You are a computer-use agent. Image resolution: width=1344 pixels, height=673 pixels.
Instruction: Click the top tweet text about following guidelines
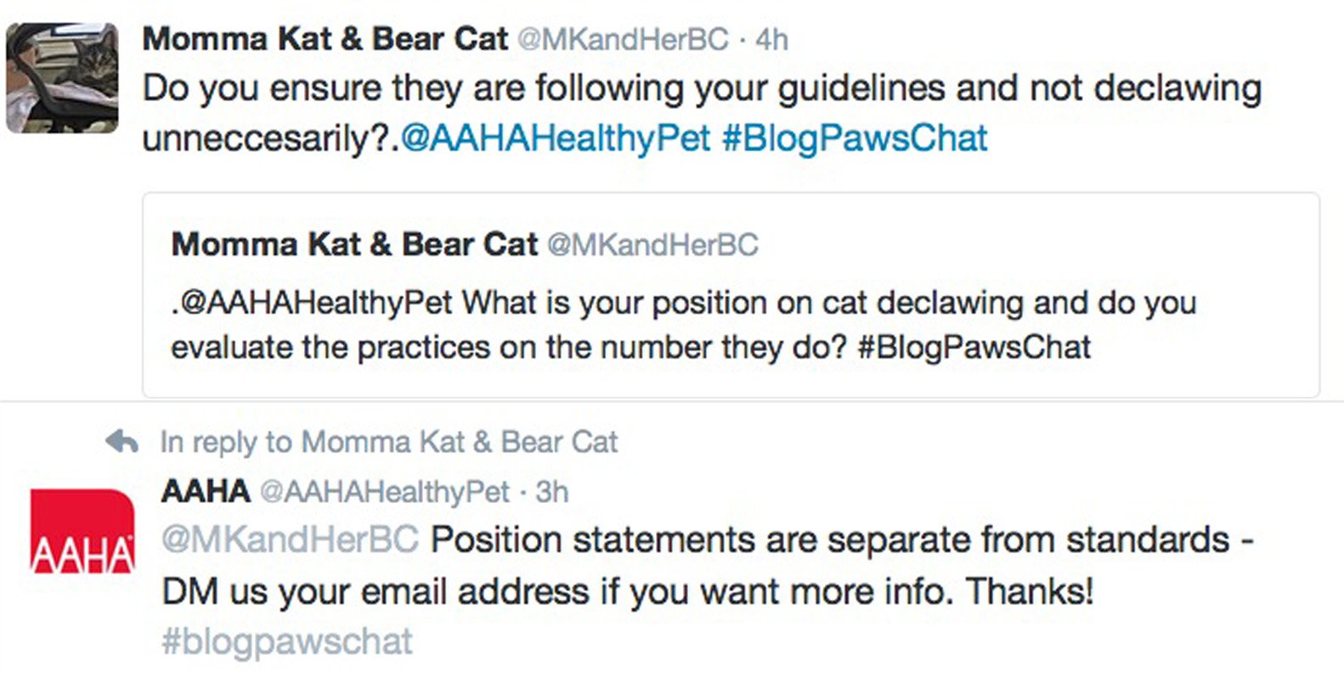(701, 88)
